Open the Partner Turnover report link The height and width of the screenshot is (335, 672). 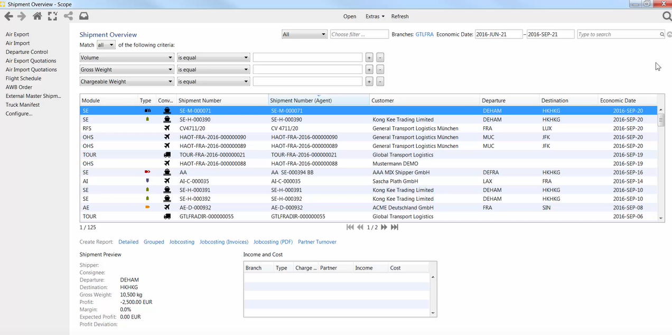point(317,241)
